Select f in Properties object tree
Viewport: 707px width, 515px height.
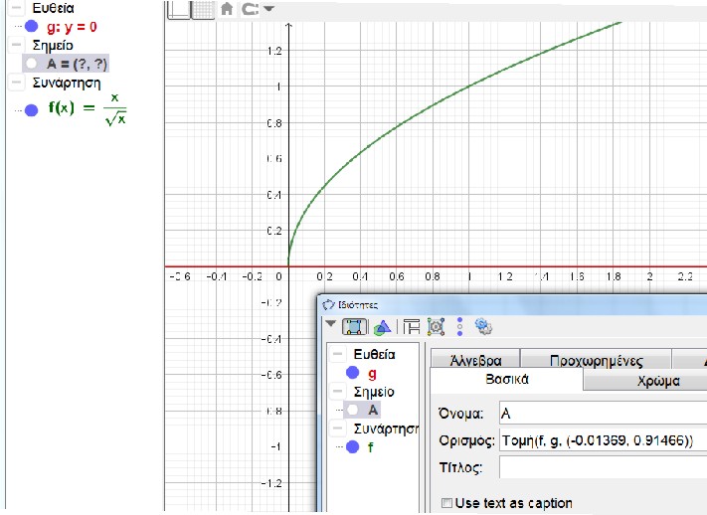point(371,447)
